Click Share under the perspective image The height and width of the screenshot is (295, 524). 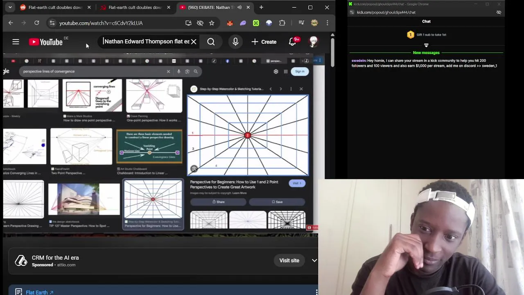pos(218,202)
